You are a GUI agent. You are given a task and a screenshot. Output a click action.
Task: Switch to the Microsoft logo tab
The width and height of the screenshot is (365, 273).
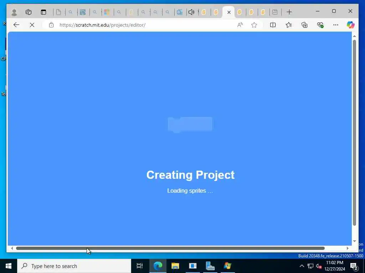(107, 12)
